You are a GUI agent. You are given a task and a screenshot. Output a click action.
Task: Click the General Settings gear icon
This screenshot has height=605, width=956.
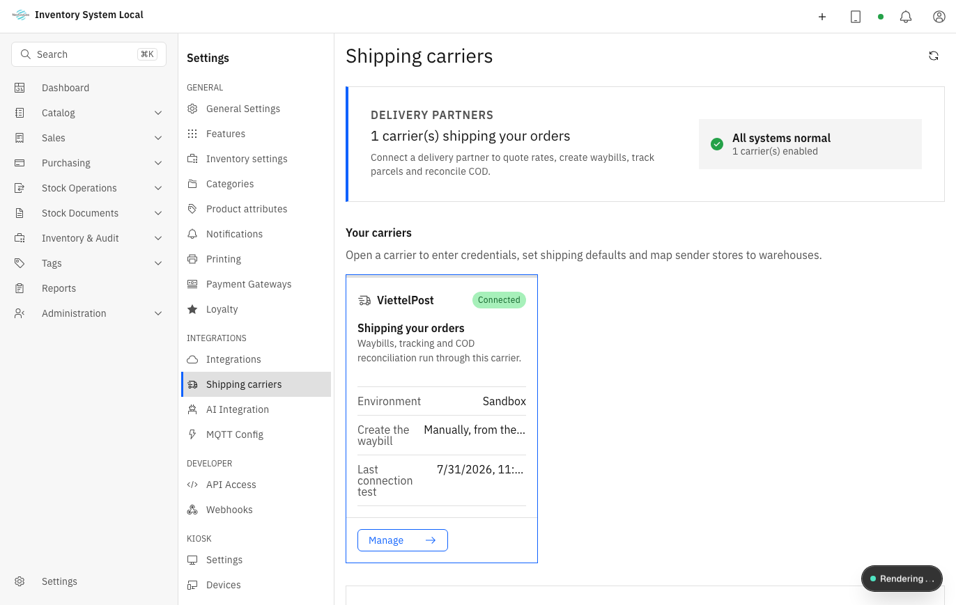(x=192, y=109)
